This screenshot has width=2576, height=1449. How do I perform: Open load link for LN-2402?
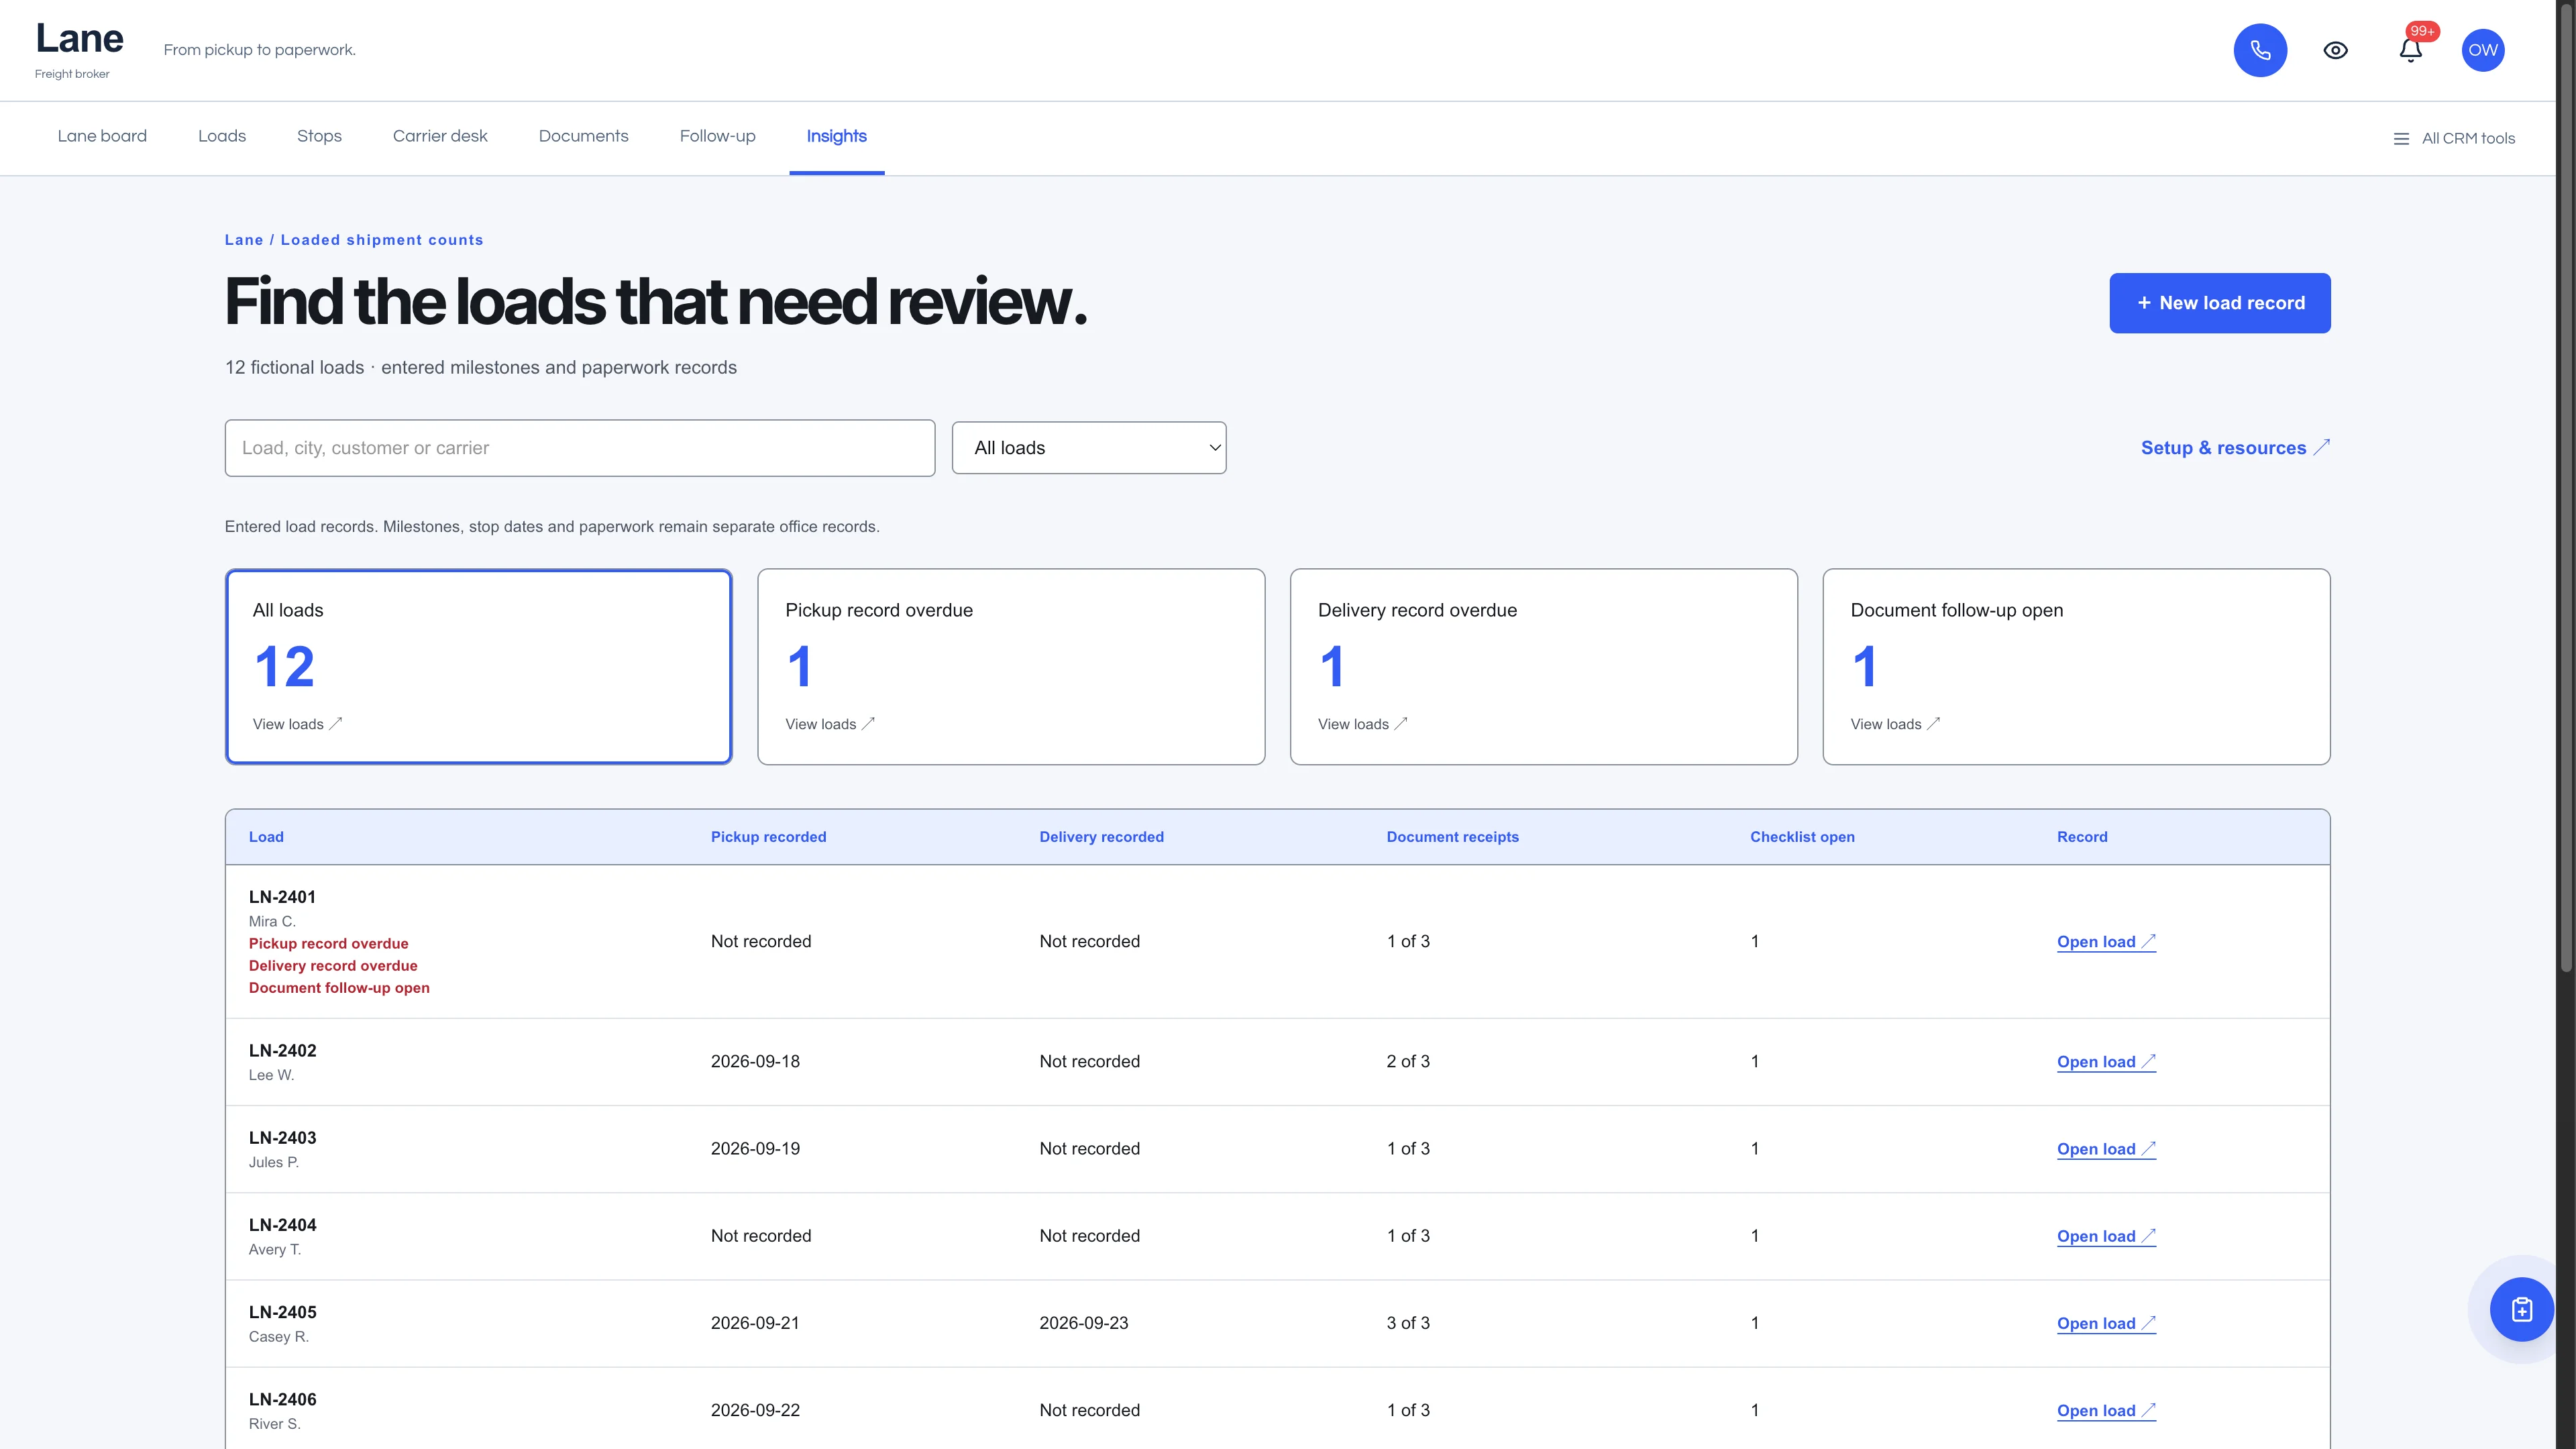click(2106, 1062)
